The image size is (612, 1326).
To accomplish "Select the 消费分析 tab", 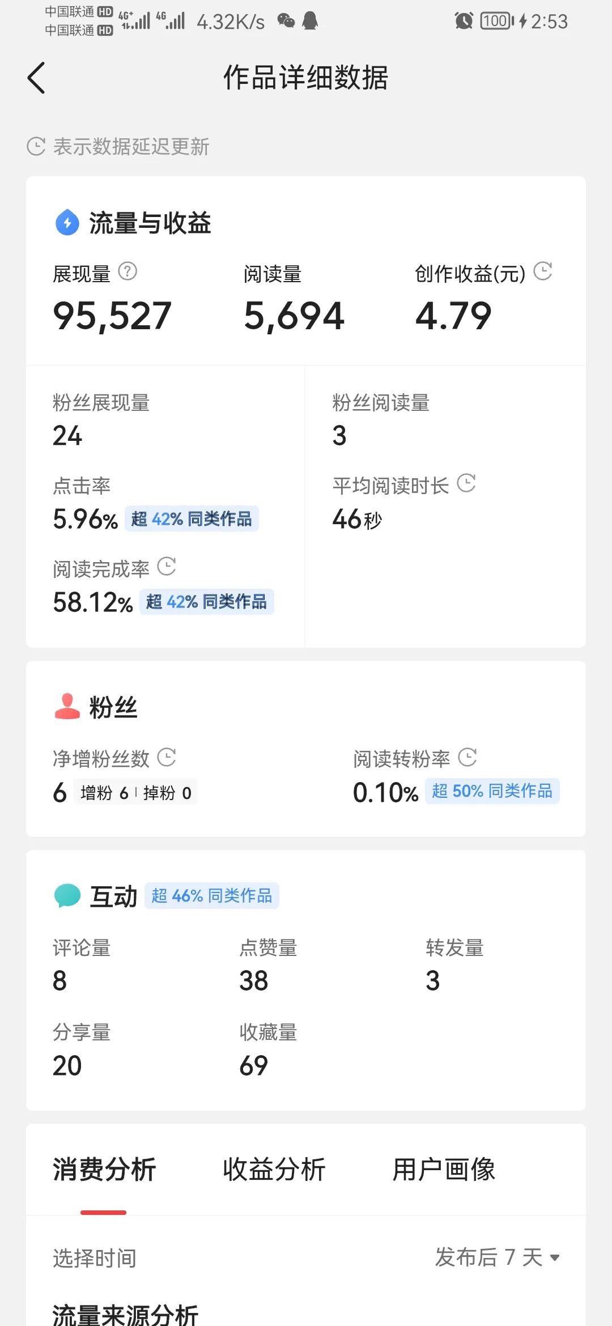I will click(x=104, y=1170).
